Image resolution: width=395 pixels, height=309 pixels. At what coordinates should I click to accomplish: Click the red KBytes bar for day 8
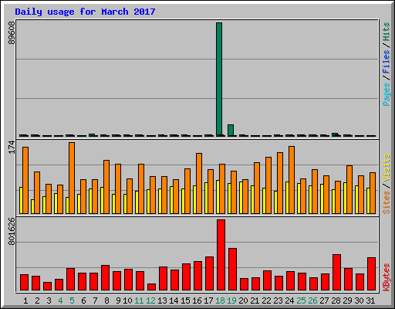point(105,278)
